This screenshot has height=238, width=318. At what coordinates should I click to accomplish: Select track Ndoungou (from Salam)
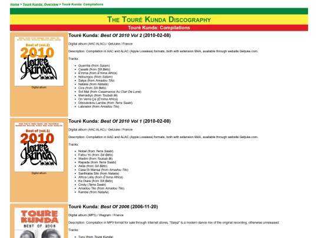[x=95, y=77]
